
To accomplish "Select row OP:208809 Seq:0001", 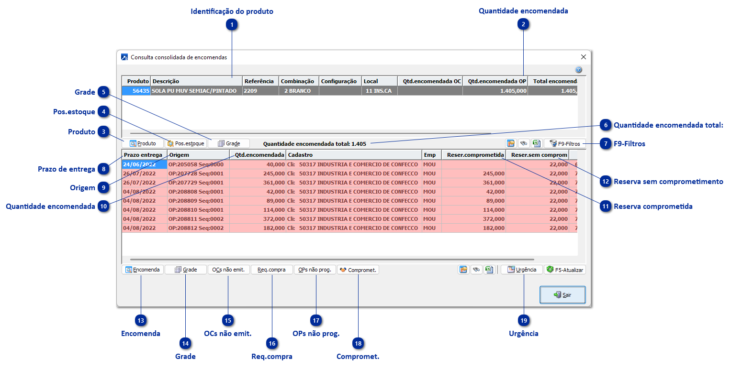I will (349, 201).
